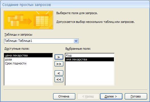Remove all fields with << button
The image size is (150, 102).
click(59, 79)
